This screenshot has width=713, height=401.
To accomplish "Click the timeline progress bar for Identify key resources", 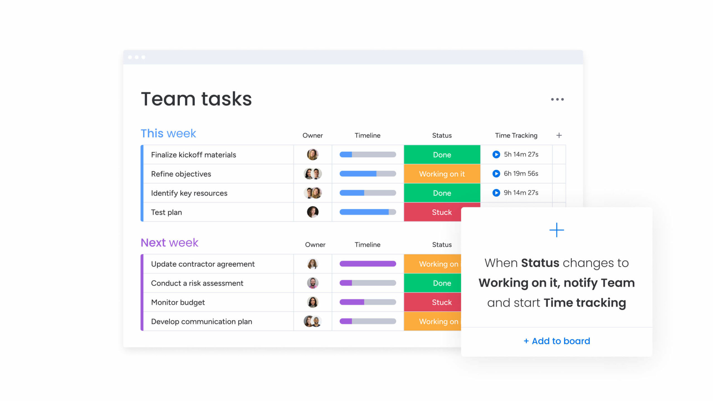I will pos(367,193).
